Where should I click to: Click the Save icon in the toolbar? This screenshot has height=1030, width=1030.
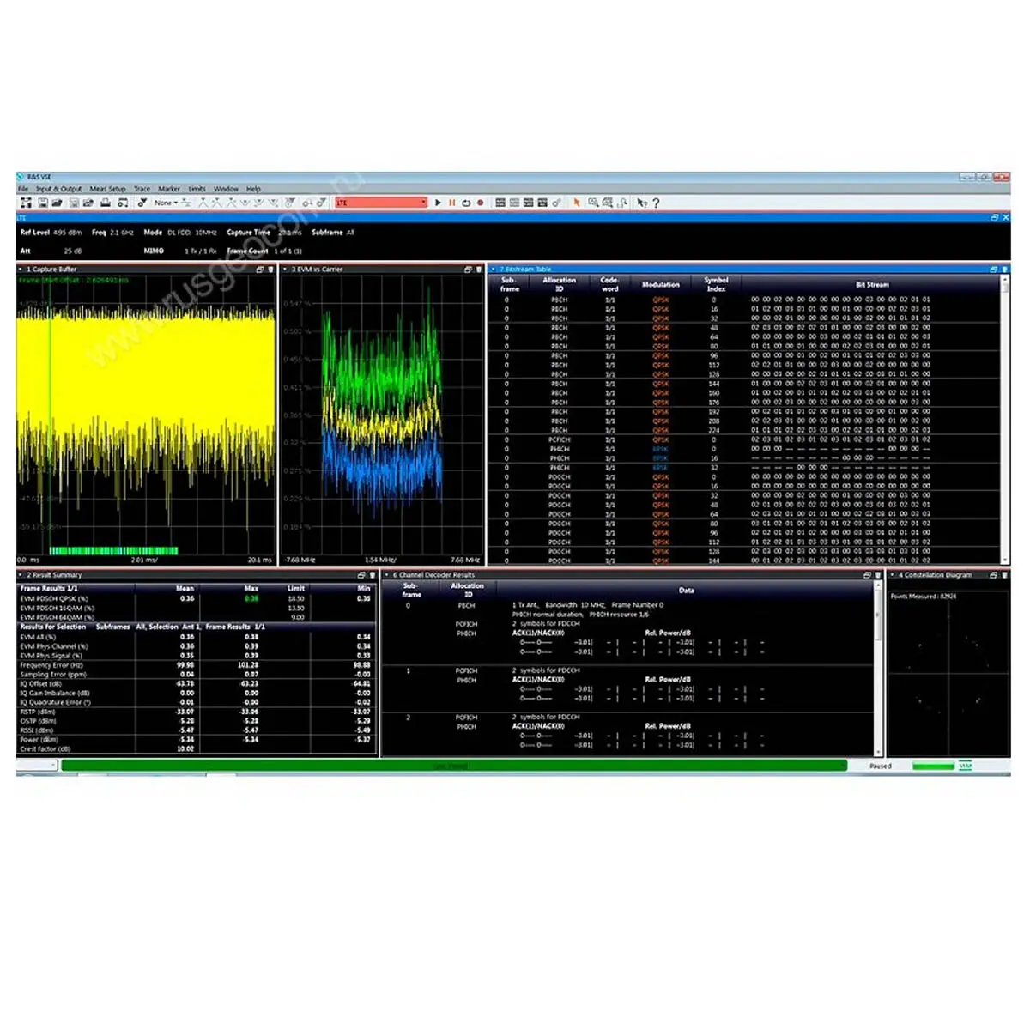click(x=42, y=203)
